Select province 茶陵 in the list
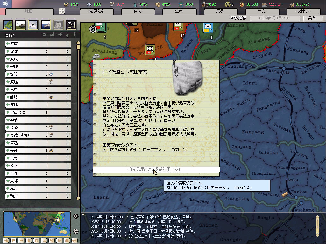The height and width of the screenshot is (244, 326). tap(38, 128)
